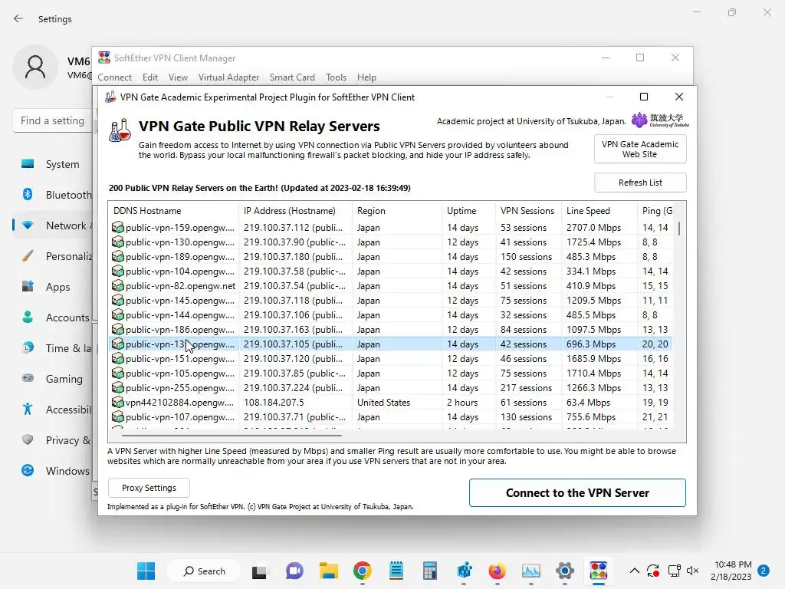The height and width of the screenshot is (589, 785).
Task: Click the 2 hours uptime cell
Action: click(x=462, y=402)
